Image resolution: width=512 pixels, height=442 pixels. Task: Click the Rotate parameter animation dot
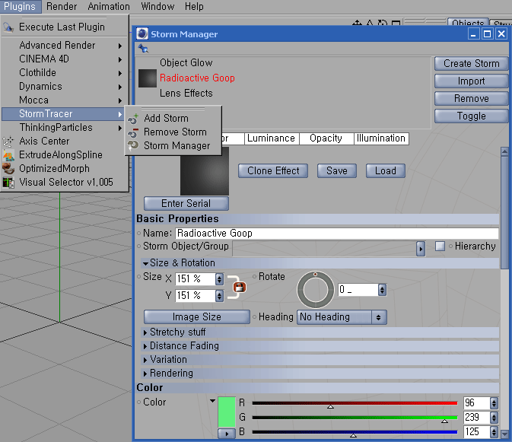coord(254,276)
